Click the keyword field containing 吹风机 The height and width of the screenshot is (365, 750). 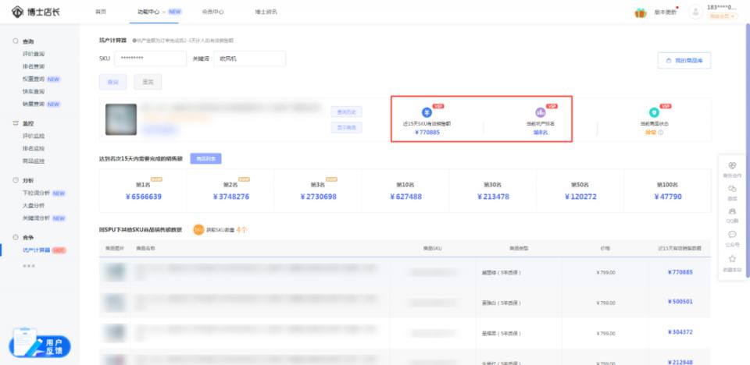(x=250, y=58)
